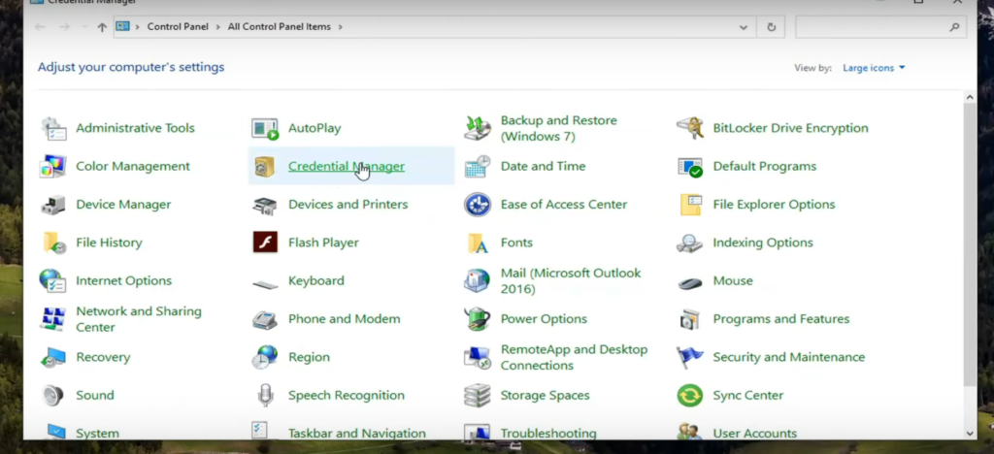The image size is (994, 454).
Task: Open the File Explorer Options icon
Action: pyautogui.click(x=690, y=205)
